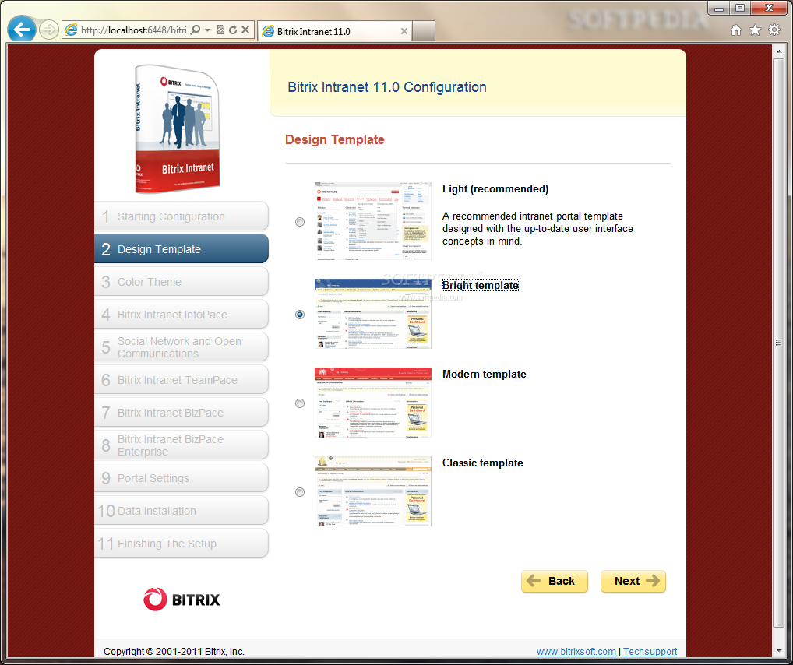Close the Bitrix Intranet 11.0 tab
793x665 pixels.
(x=404, y=31)
